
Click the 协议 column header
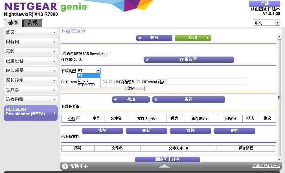[x=268, y=118]
